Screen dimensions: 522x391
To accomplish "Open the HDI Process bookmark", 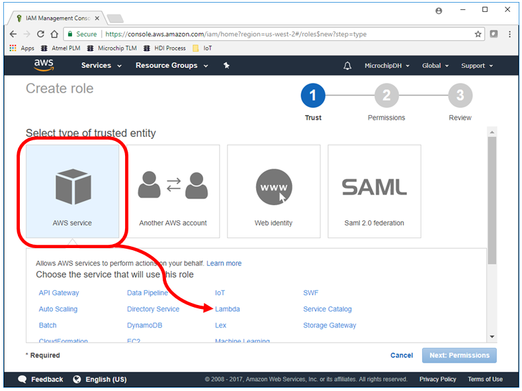I will [x=165, y=48].
